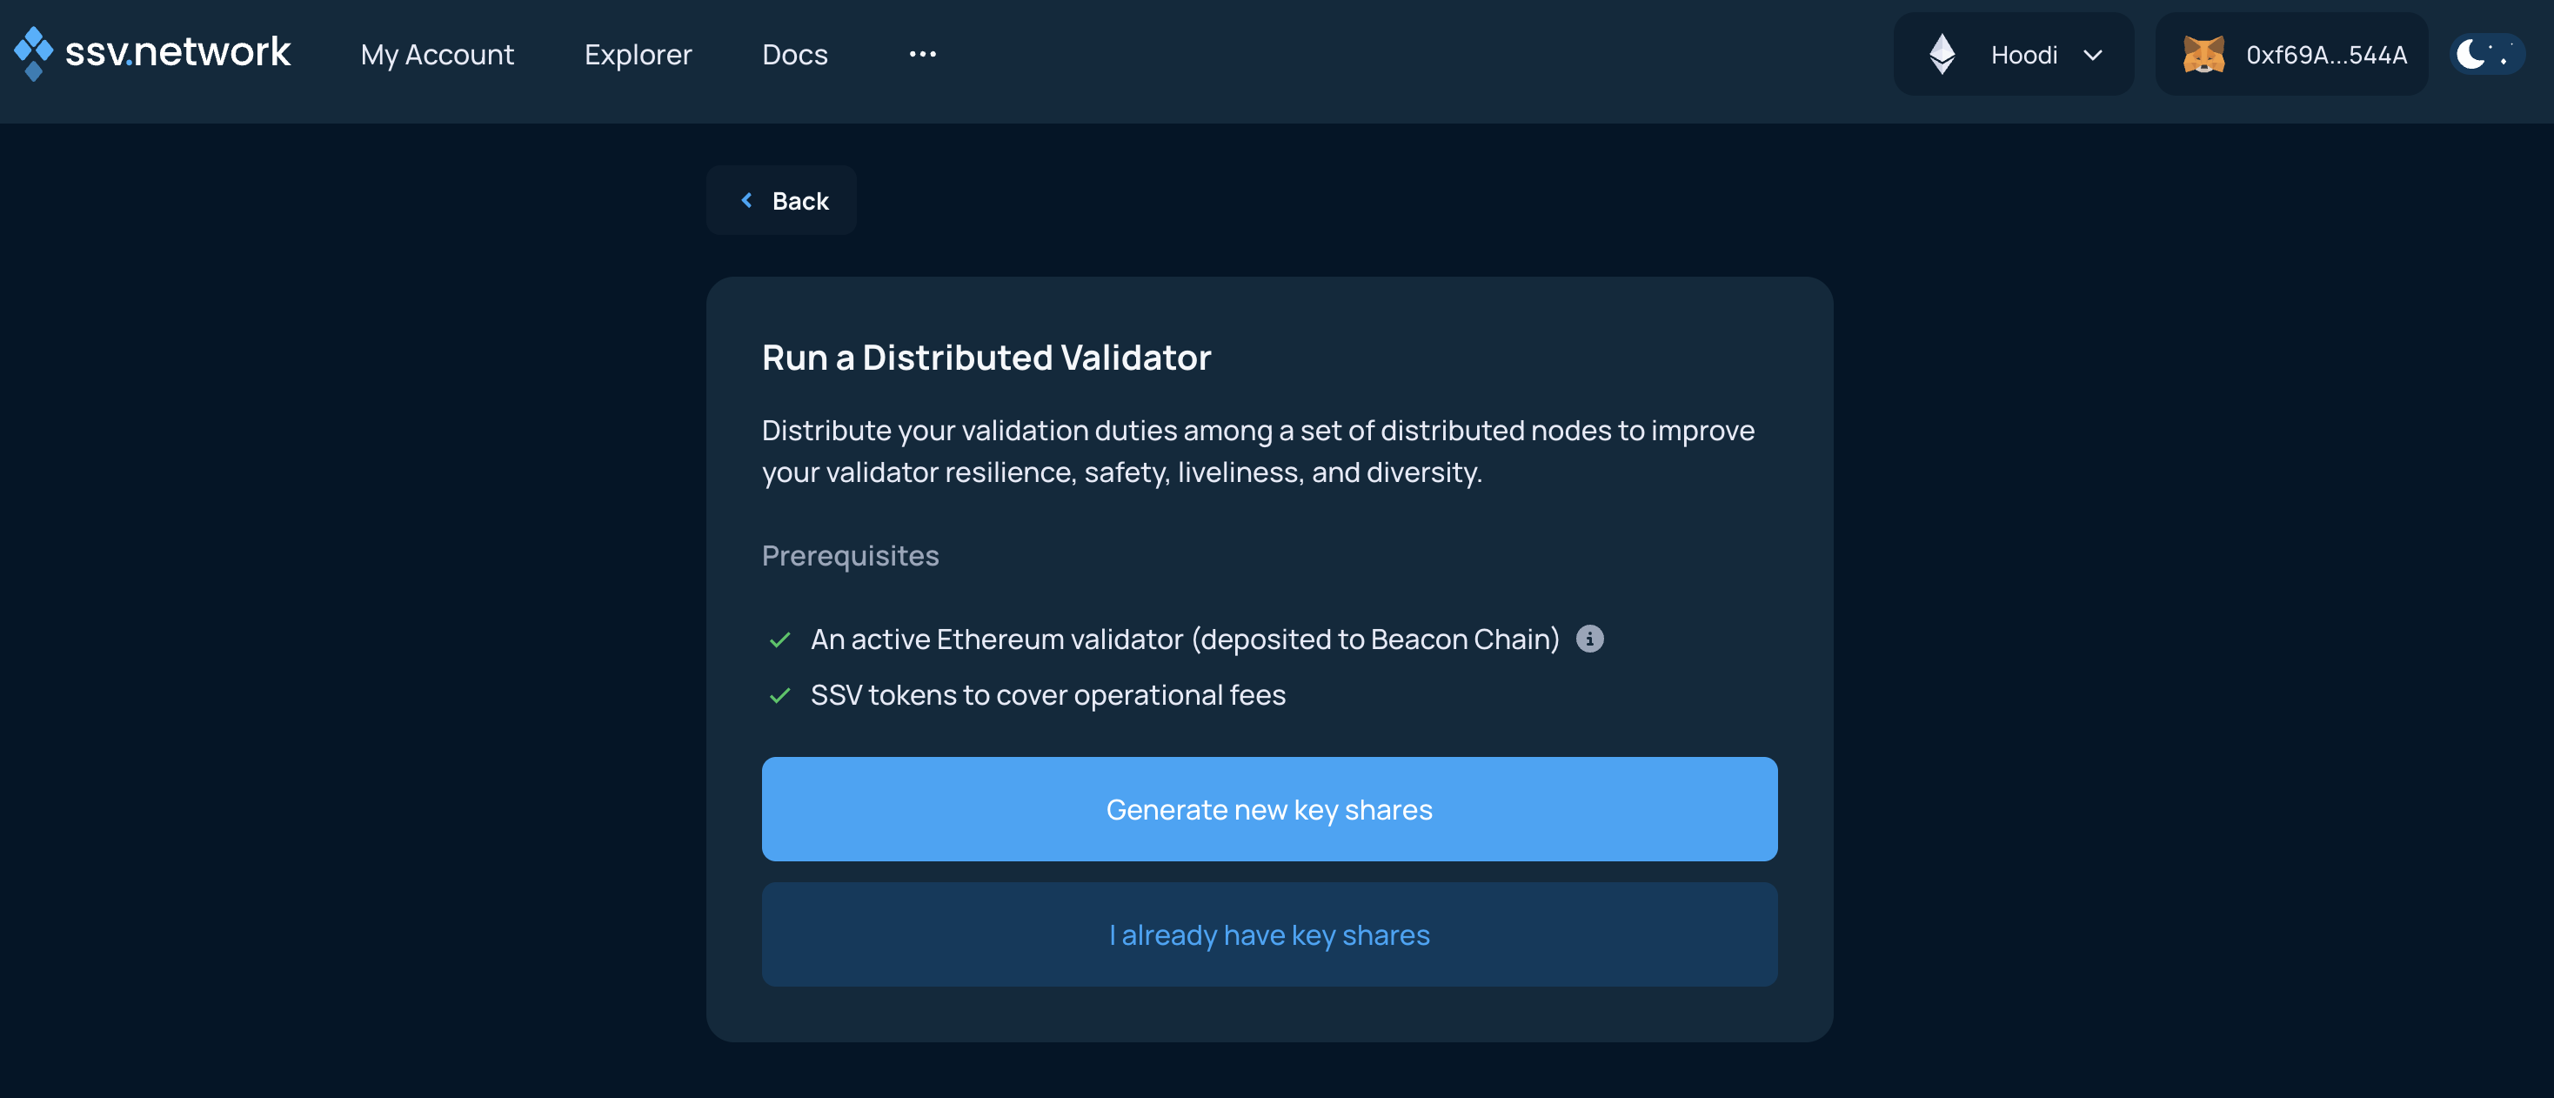Open the ellipsis overflow menu in the navbar

pyautogui.click(x=922, y=55)
